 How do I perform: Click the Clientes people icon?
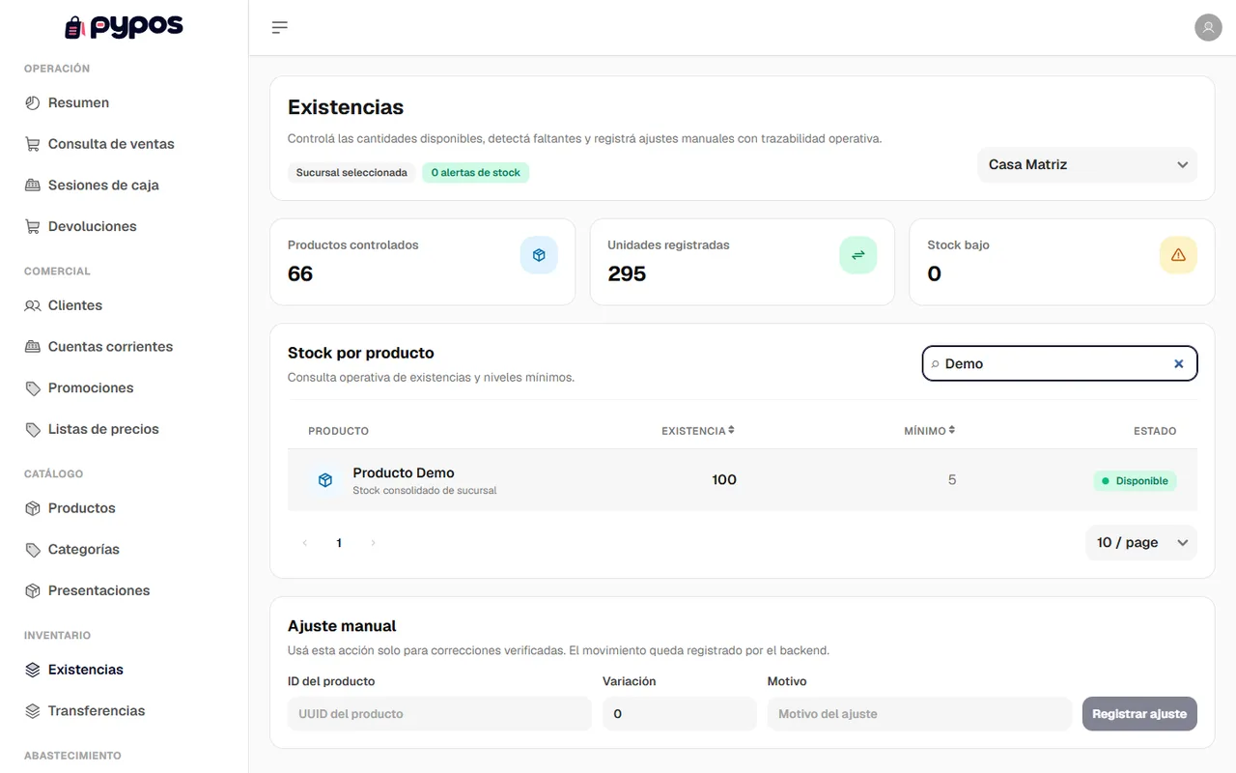(33, 305)
